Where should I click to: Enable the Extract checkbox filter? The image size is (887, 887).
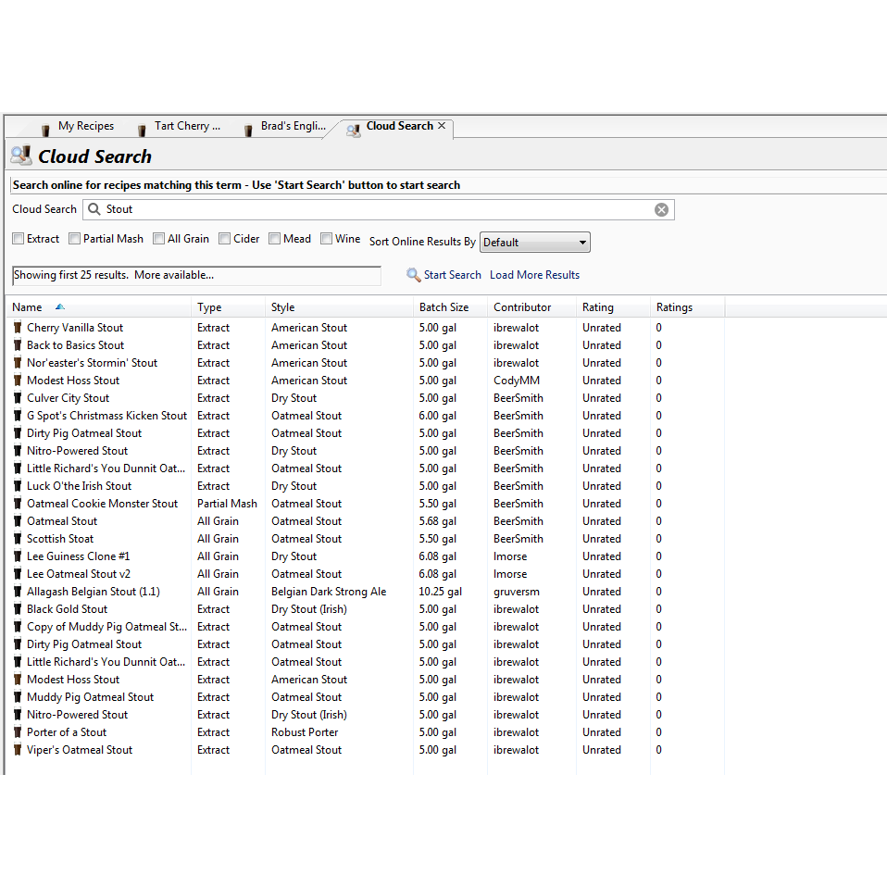(x=19, y=239)
